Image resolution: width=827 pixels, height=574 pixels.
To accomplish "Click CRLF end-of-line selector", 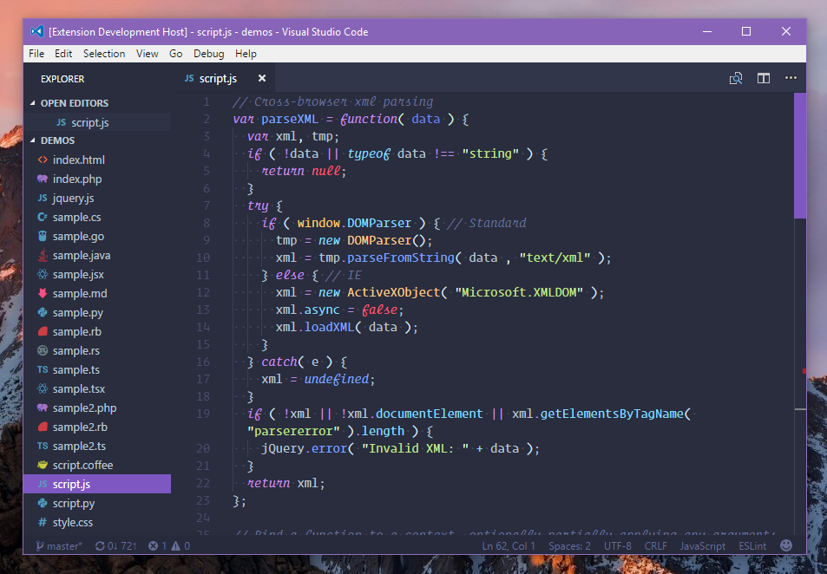I will point(655,546).
